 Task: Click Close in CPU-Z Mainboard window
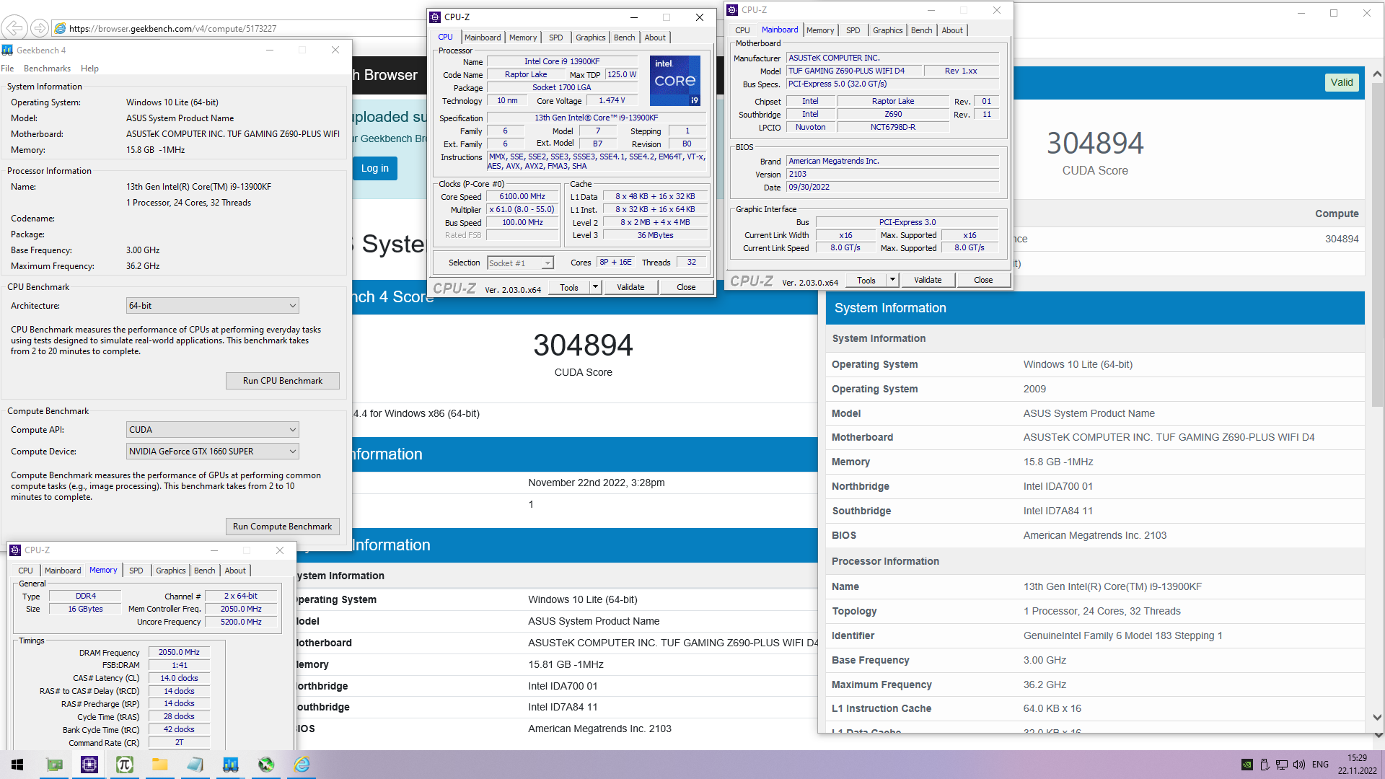pos(983,280)
